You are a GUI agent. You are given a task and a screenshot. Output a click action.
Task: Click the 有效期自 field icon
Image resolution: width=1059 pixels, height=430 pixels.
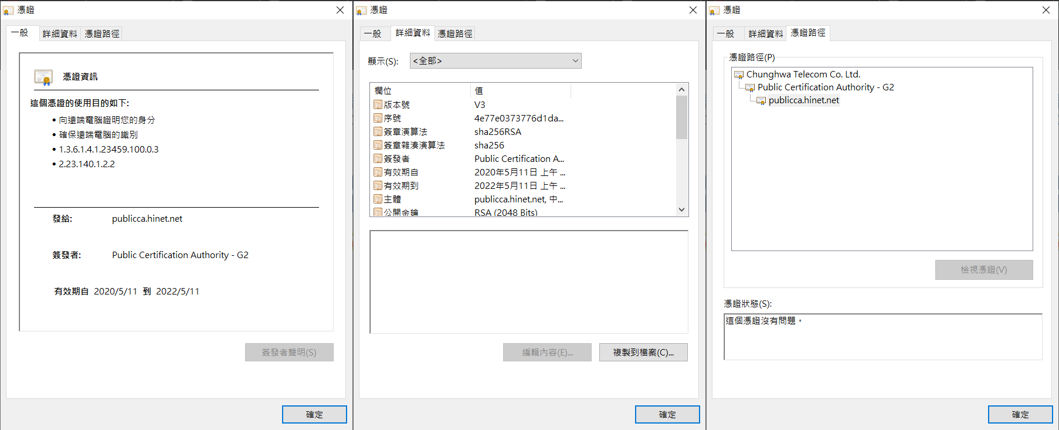(x=378, y=172)
